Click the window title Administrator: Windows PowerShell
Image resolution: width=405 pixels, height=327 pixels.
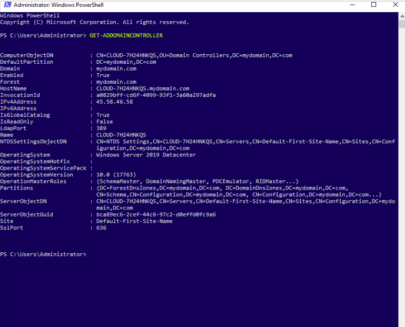tap(58, 5)
